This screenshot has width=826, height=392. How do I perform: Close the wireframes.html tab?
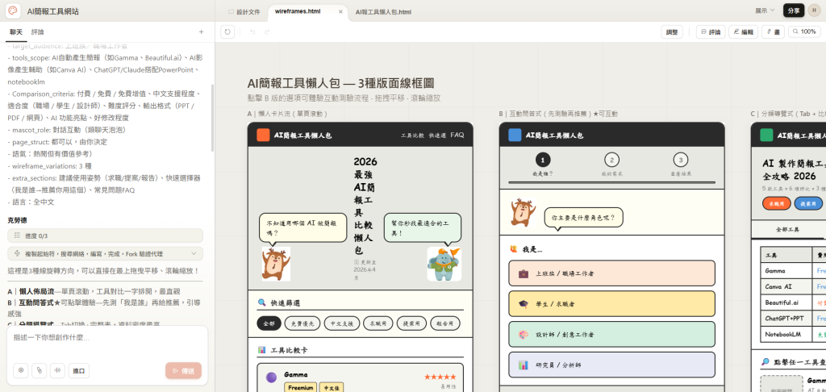340,12
